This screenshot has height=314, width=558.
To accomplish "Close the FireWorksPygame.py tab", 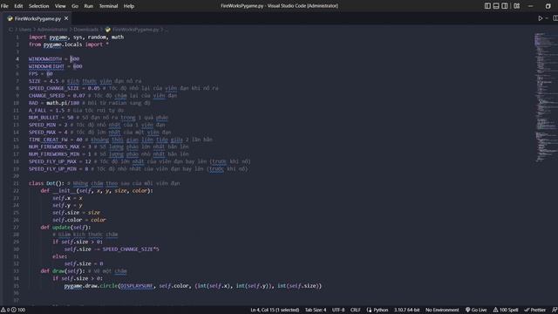I will click(66, 18).
